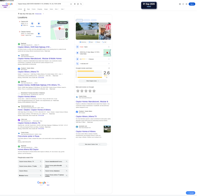Expand the reviews row chevron
Screen dimensions: 198x196
coord(109,59)
